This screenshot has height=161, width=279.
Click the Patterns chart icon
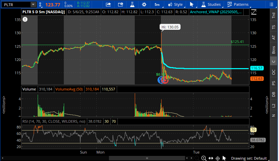point(229,4)
